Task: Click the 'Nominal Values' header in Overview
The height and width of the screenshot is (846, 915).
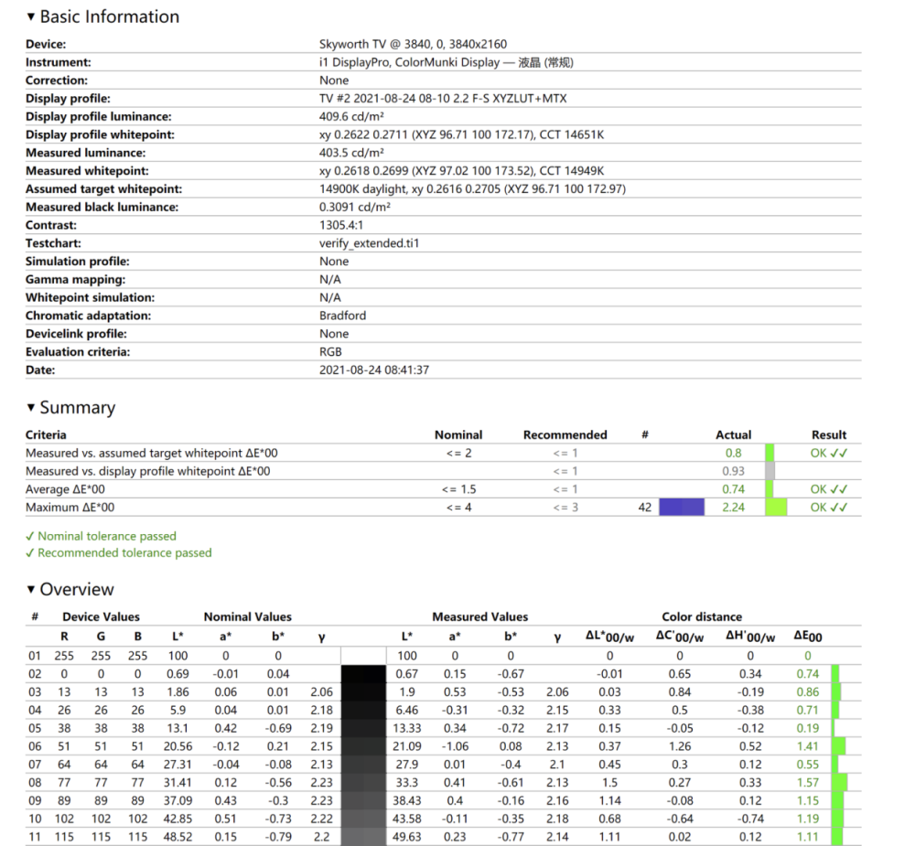Action: pos(247,616)
